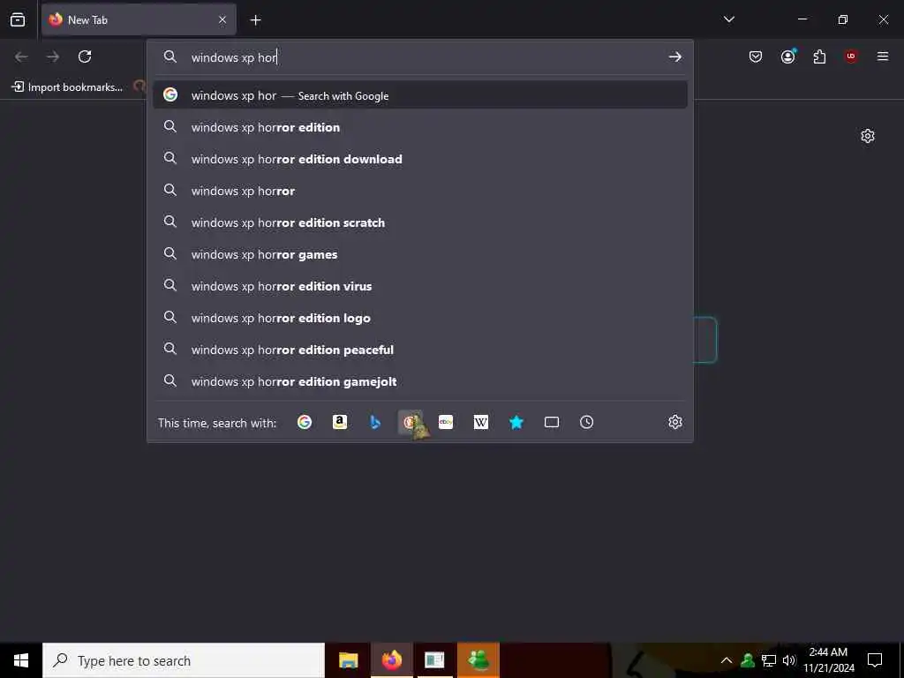Select suggestion 'windows xp horror edition virus'
This screenshot has height=678, width=904.
pos(419,286)
